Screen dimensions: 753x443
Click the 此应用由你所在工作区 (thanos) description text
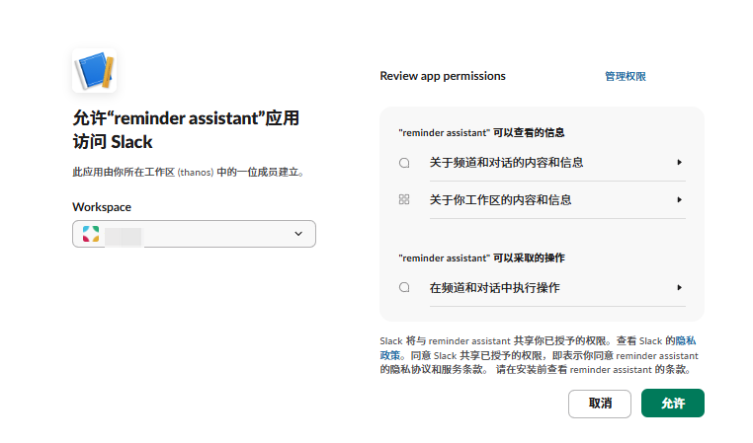click(189, 172)
